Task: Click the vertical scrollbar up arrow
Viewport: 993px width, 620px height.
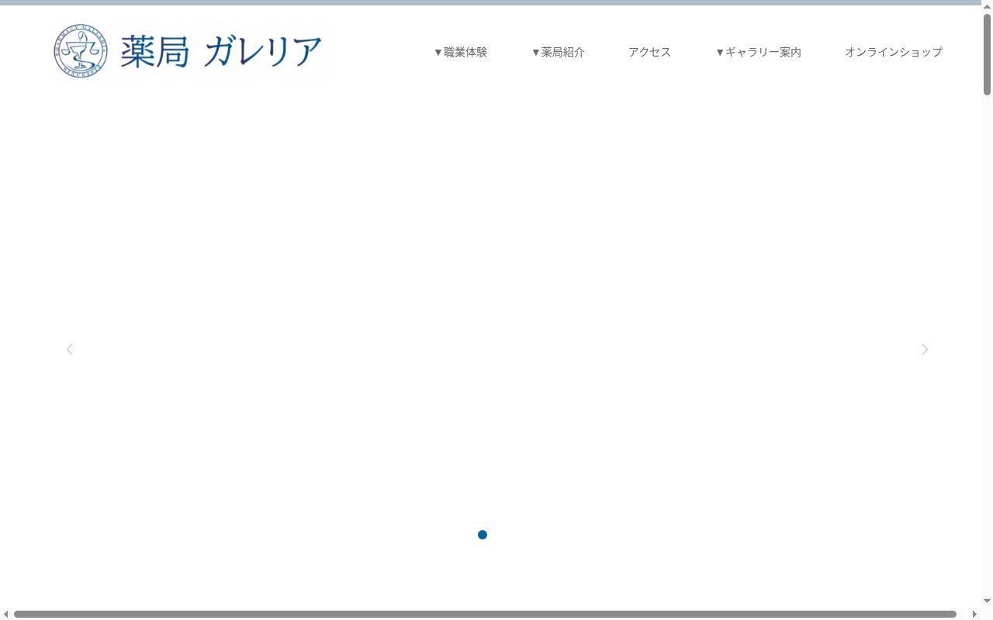Action: coord(988,6)
